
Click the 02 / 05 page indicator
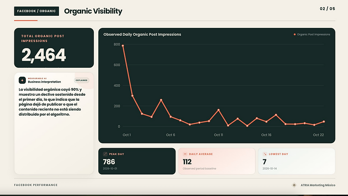[x=328, y=9]
